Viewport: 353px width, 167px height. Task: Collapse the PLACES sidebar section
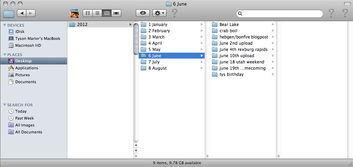[x=5, y=54]
